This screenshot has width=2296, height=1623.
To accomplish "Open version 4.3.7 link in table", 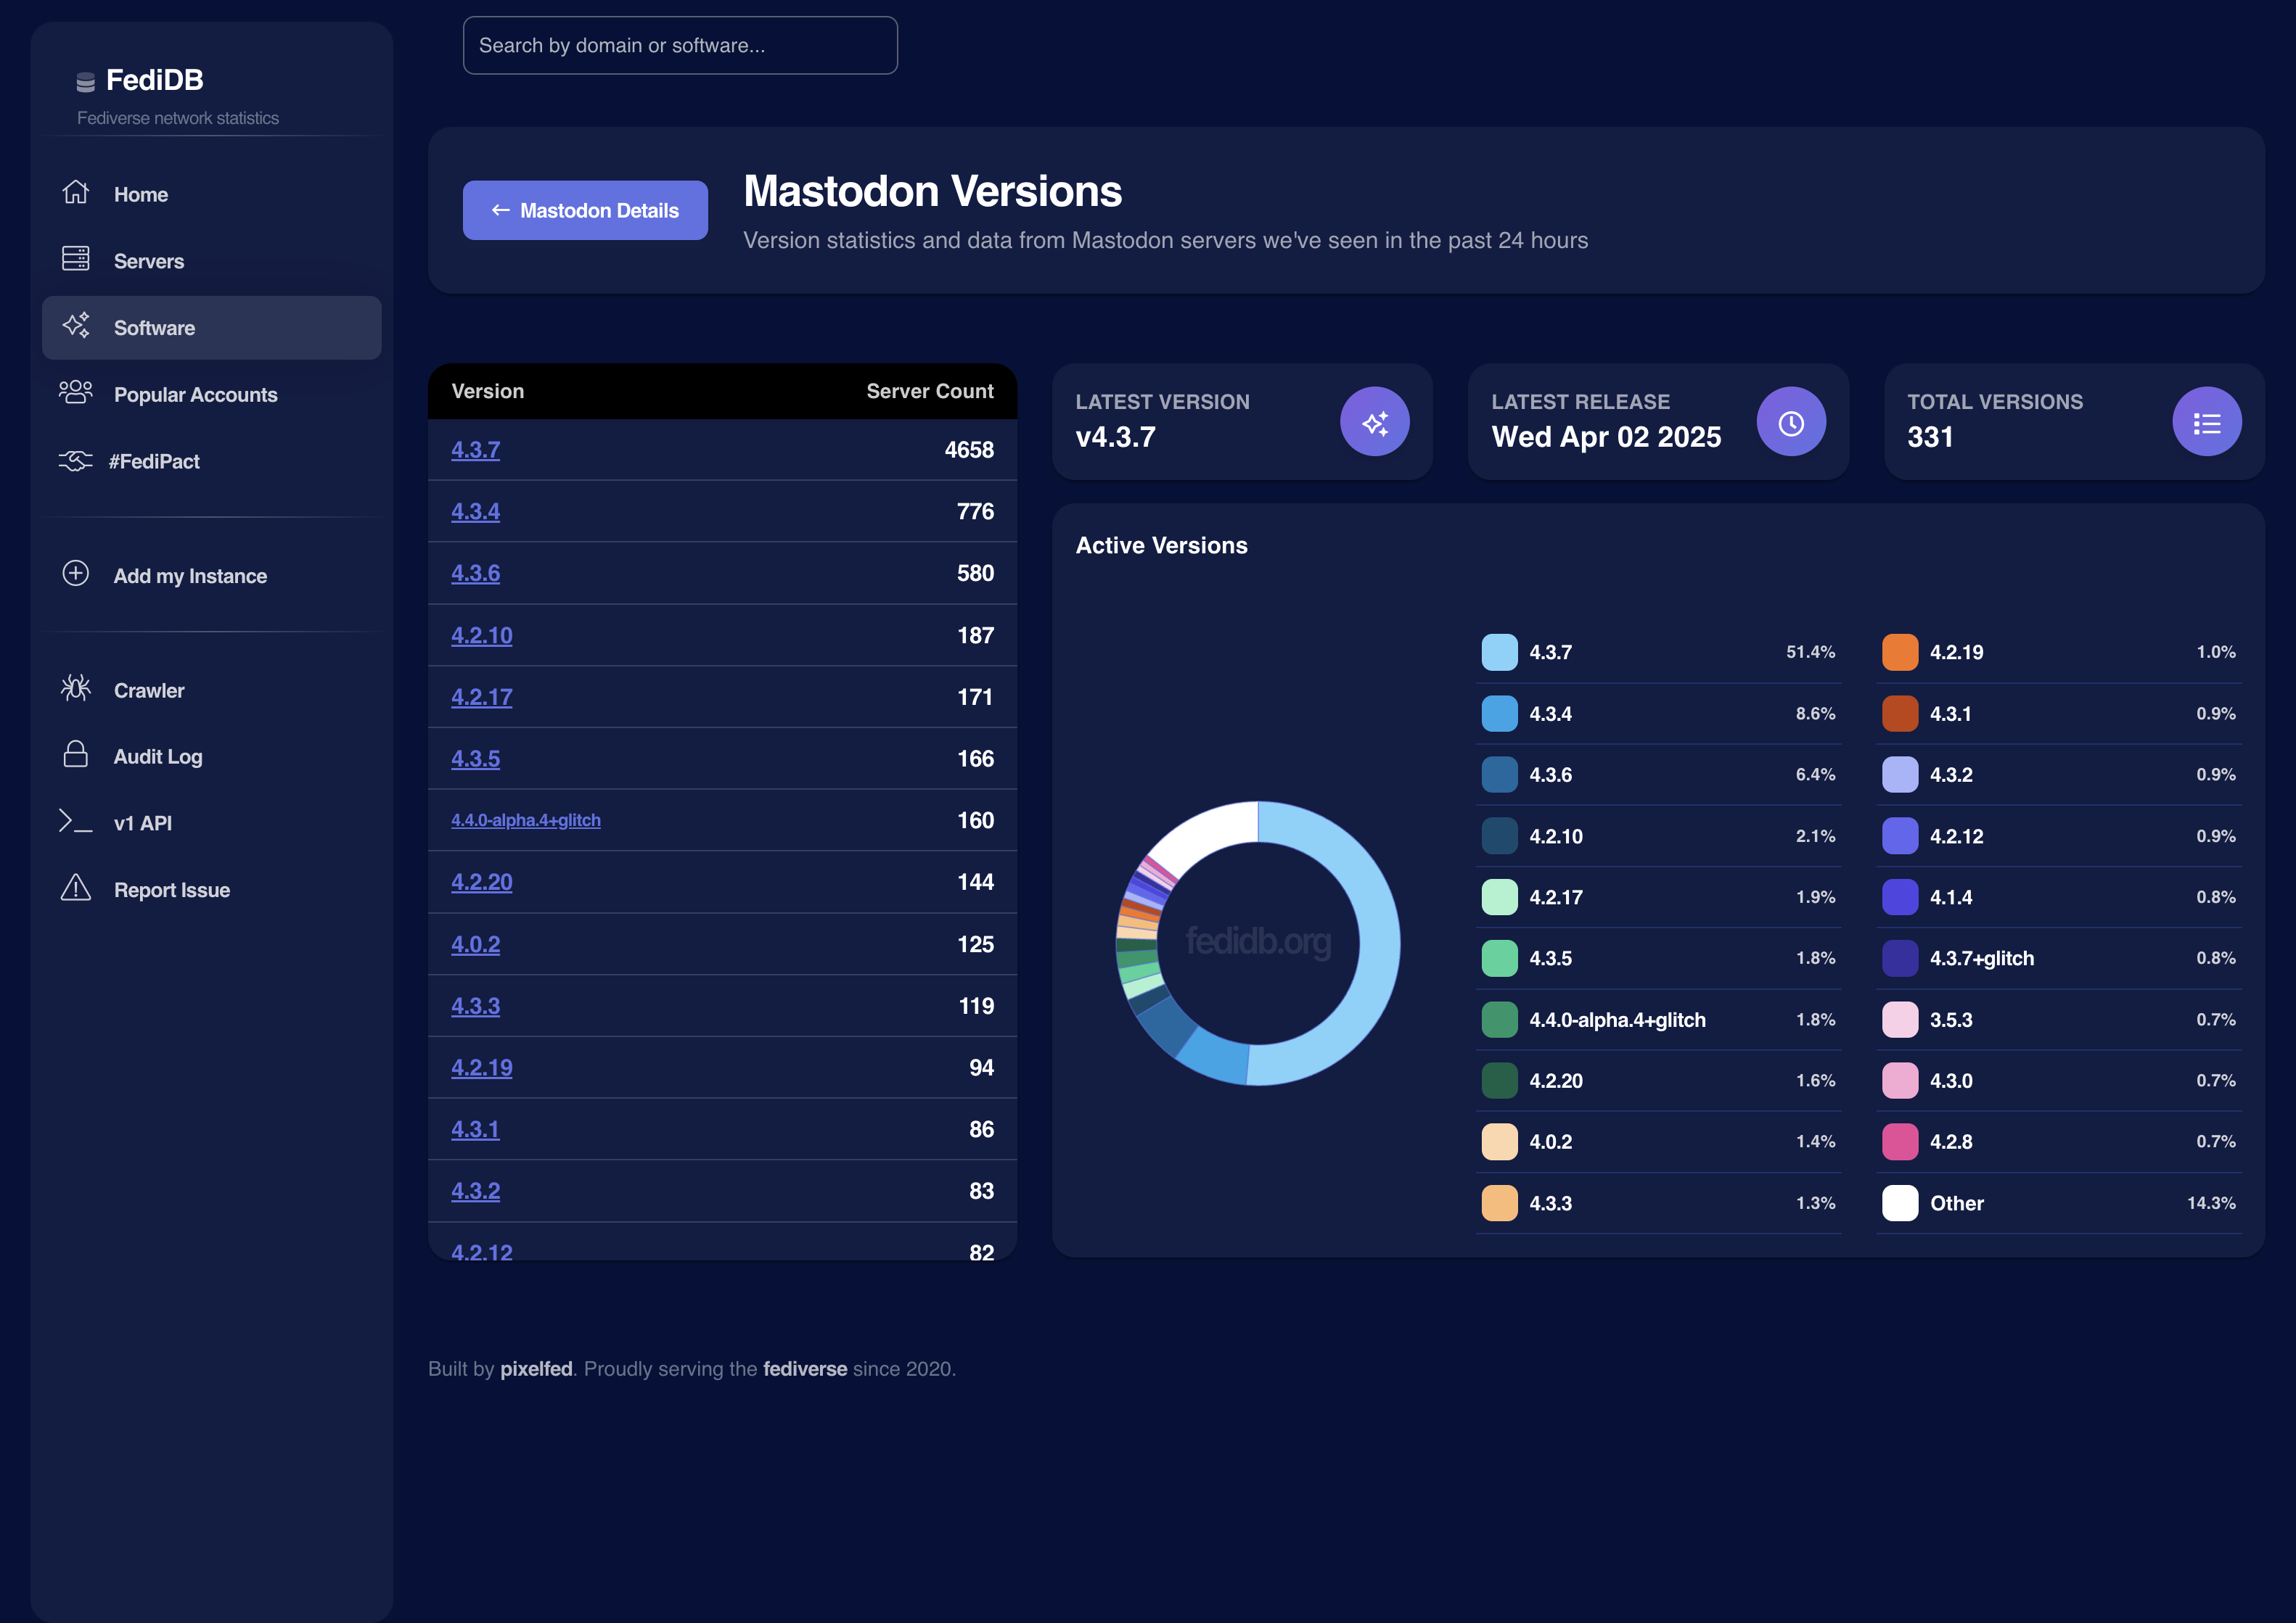I will 475,450.
